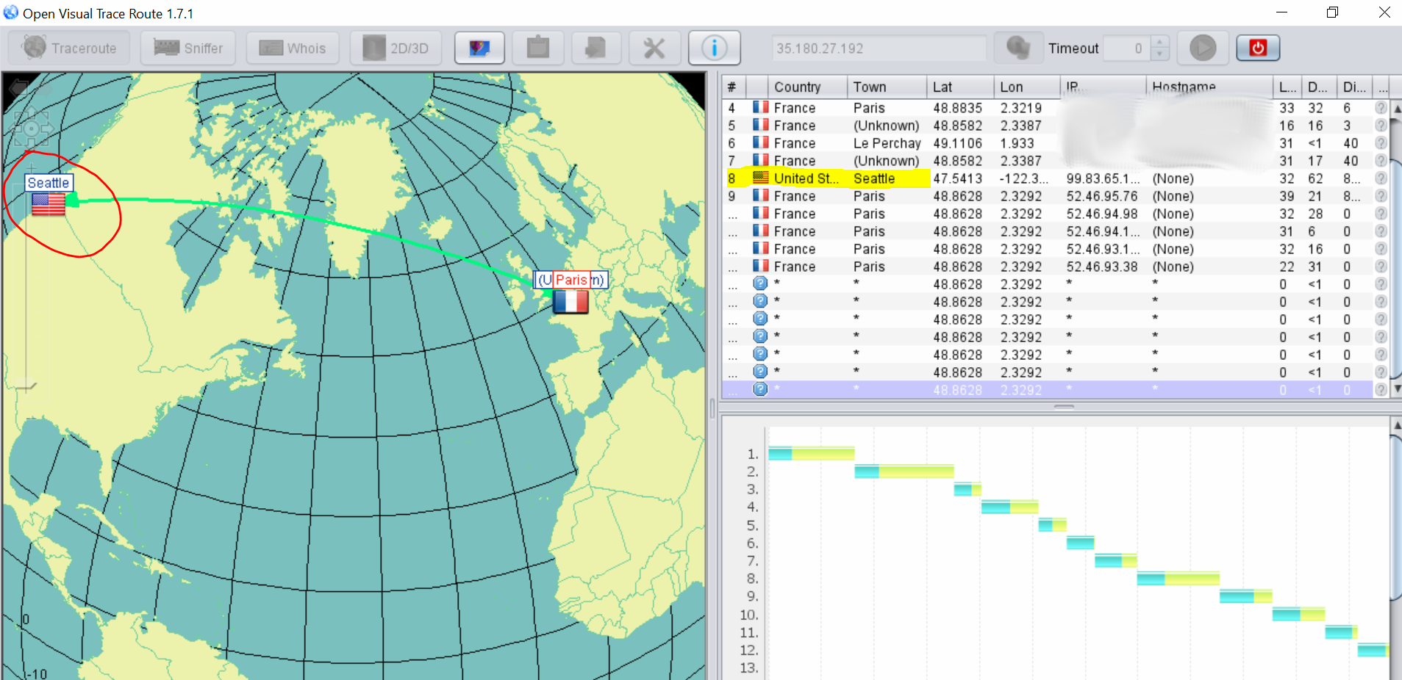Screen dimensions: 1402x680
Task: Click the resolve-host globe icon button
Action: click(x=1018, y=48)
